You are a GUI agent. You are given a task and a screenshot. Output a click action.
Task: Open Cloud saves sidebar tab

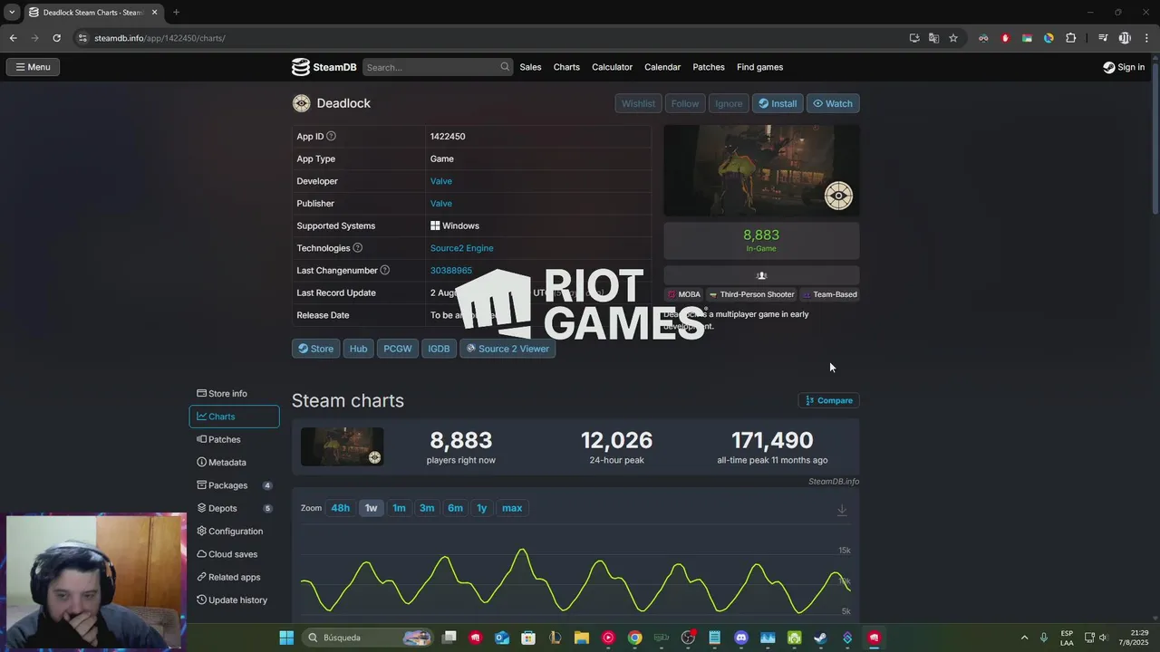click(234, 554)
